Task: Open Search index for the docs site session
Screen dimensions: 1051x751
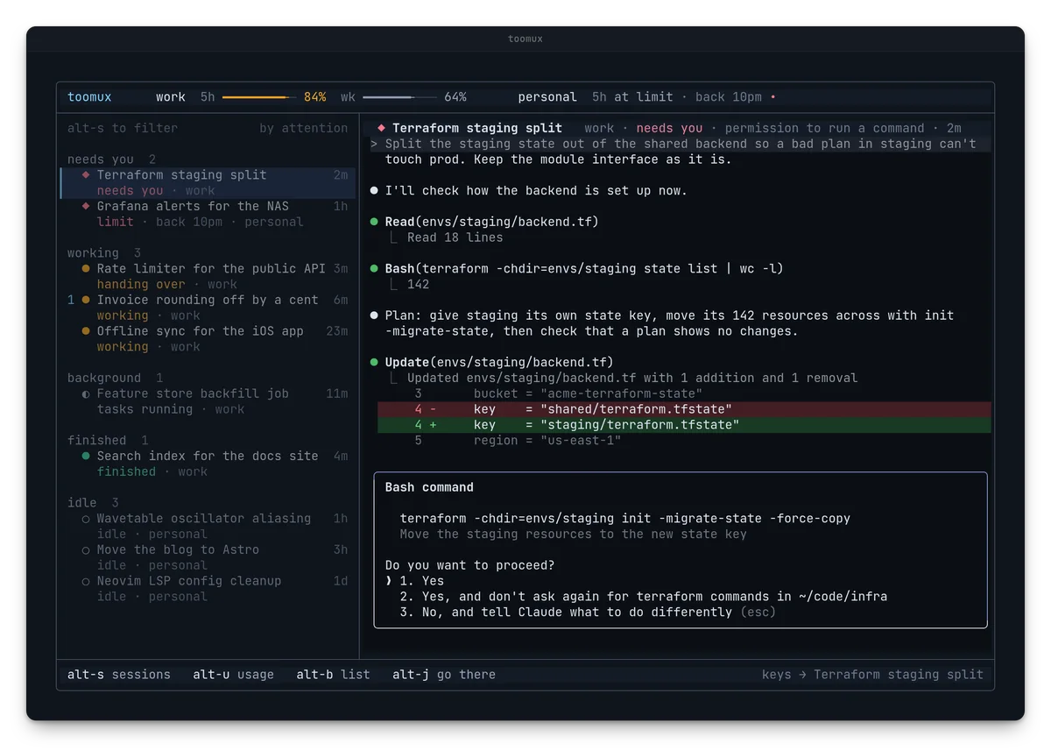Action: click(x=208, y=464)
